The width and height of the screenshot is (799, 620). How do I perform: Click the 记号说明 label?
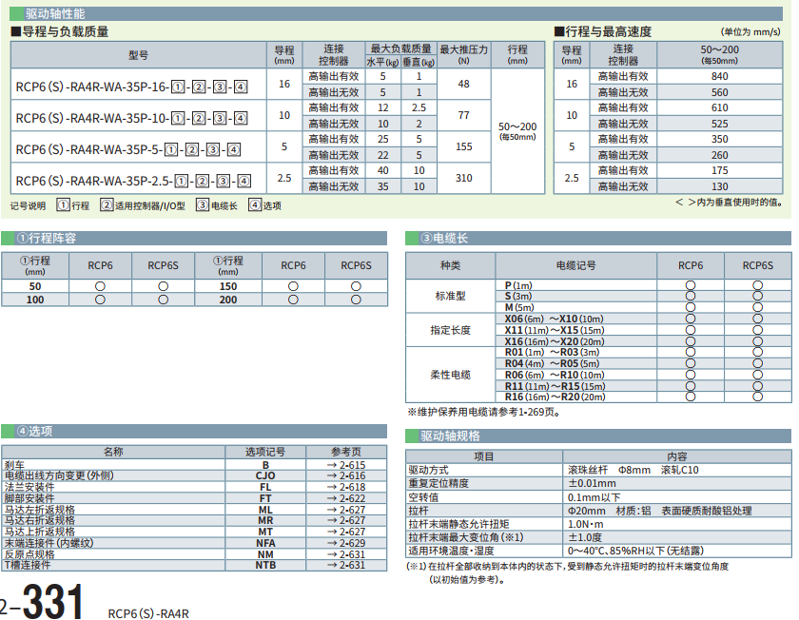(28, 205)
